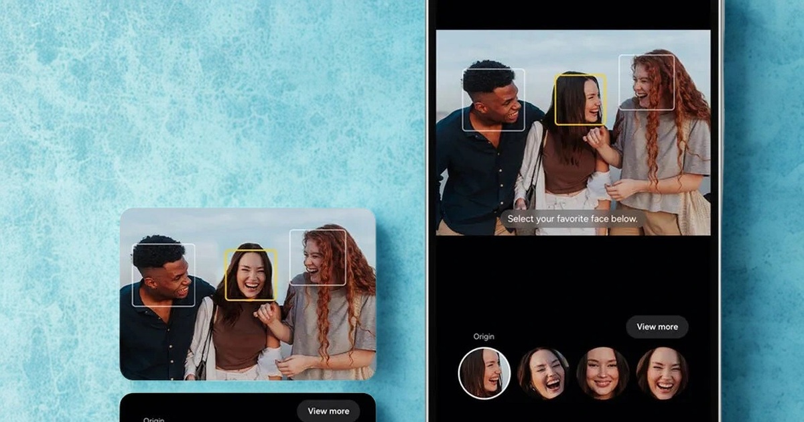The width and height of the screenshot is (804, 422).
Task: Tap the sky area in the left card photo
Action: [x=201, y=224]
